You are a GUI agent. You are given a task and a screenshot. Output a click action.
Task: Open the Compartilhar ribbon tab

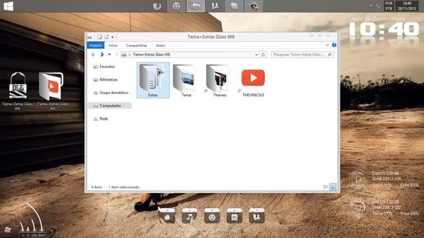pos(136,46)
